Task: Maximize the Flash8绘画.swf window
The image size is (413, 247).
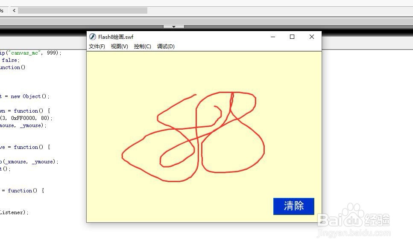Action: (x=292, y=37)
